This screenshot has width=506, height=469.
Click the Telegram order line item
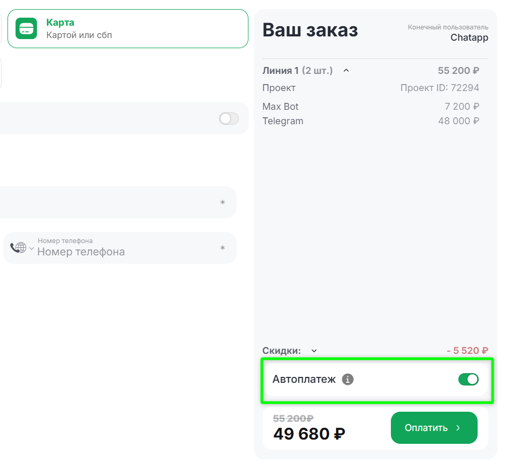click(283, 121)
